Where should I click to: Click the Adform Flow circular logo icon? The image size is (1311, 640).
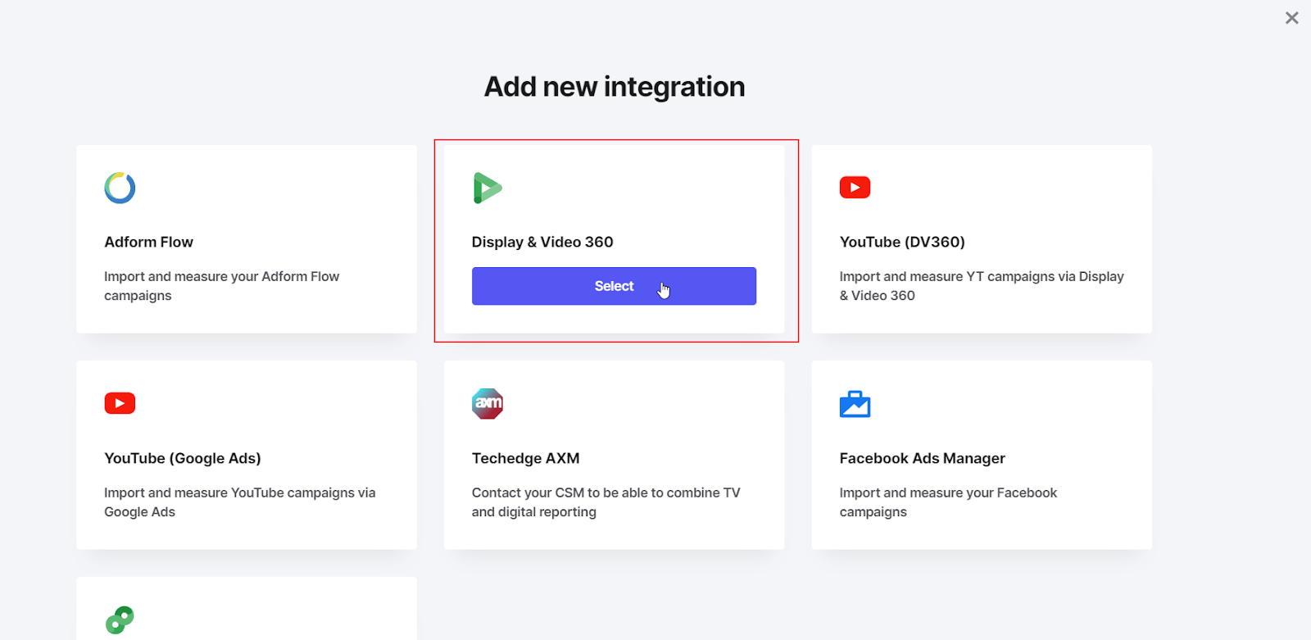[x=120, y=188]
